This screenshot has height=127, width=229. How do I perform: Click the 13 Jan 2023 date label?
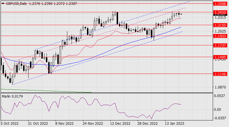[x=175, y=124]
